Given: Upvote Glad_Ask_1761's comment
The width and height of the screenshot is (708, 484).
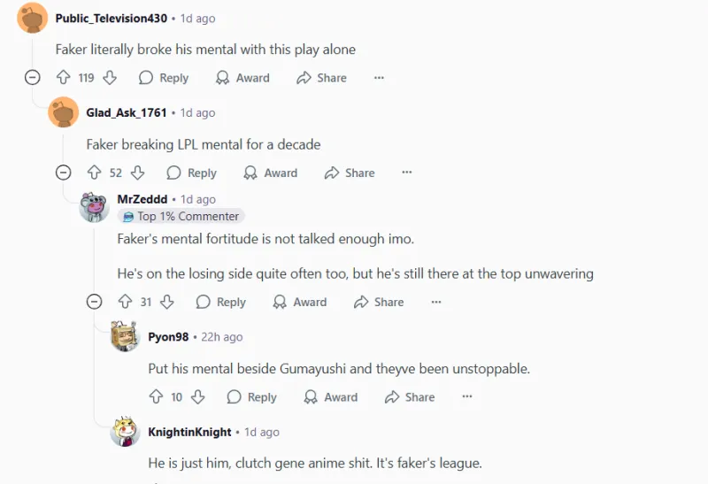Looking at the screenshot, I should (95, 173).
